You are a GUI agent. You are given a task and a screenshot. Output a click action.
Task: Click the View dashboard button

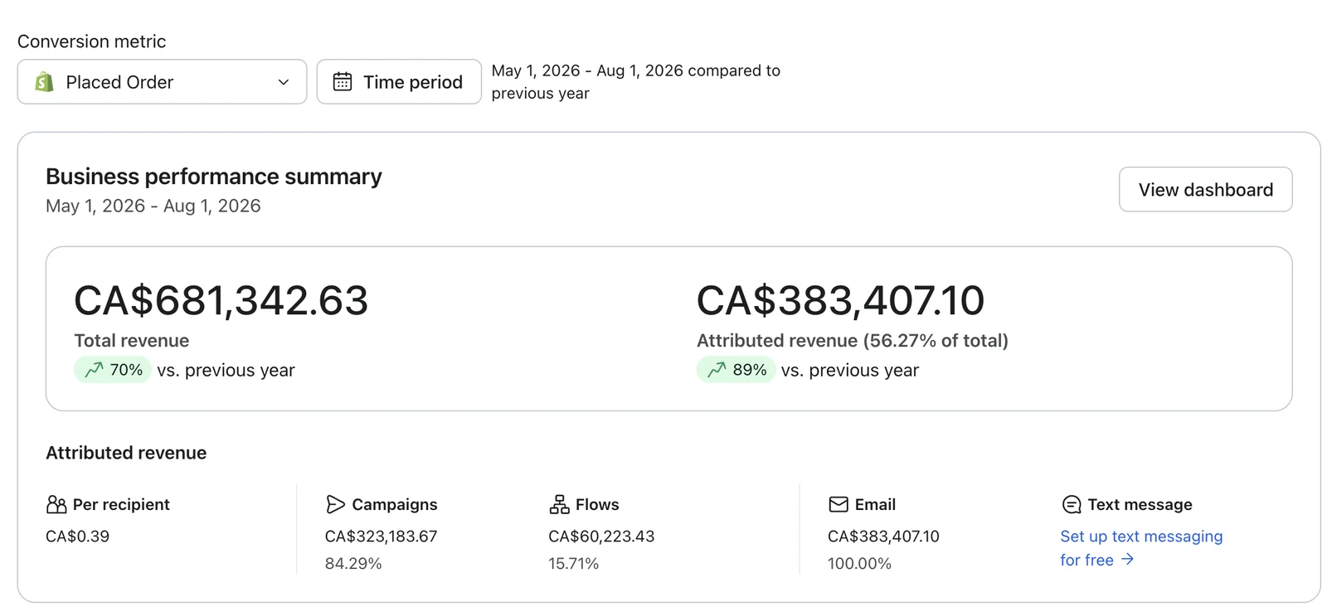[x=1205, y=189]
